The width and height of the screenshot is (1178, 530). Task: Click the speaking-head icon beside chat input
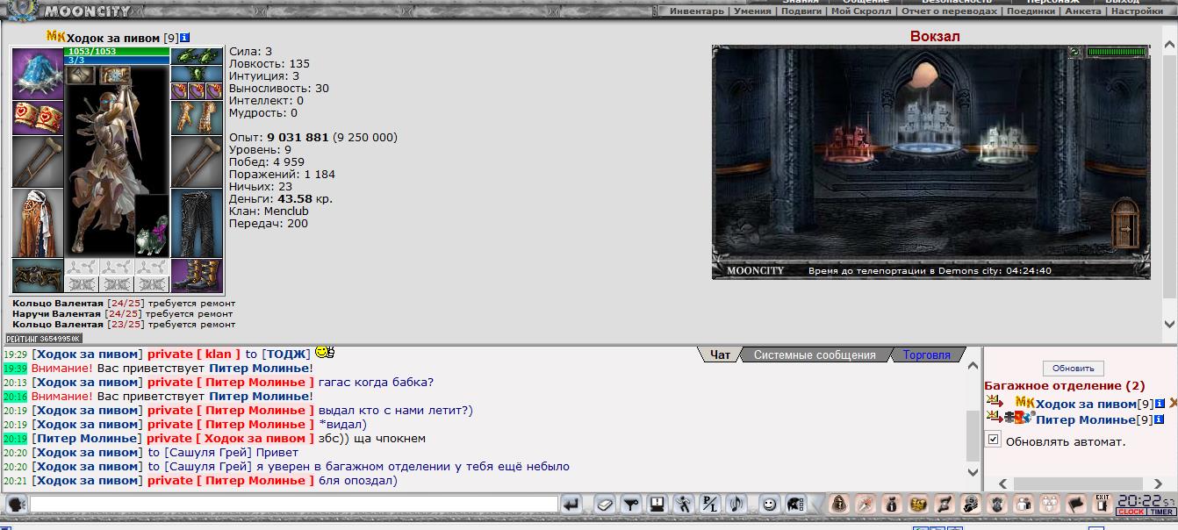click(x=15, y=505)
